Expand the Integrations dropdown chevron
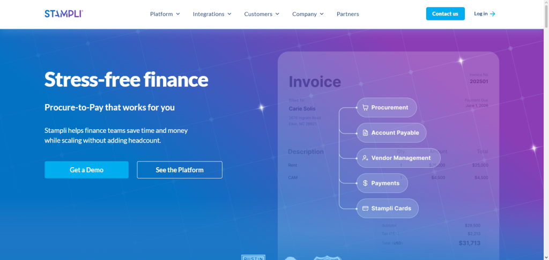 pos(229,14)
